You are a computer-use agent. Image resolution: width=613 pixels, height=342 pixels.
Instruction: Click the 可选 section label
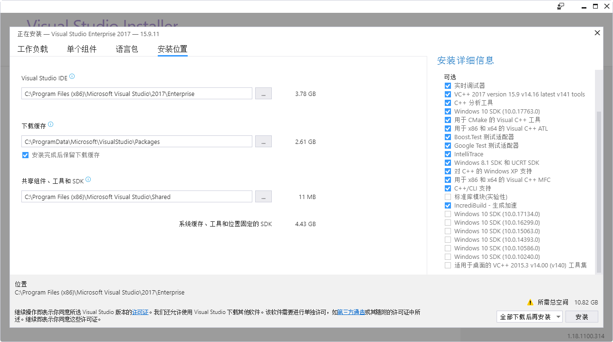(450, 76)
